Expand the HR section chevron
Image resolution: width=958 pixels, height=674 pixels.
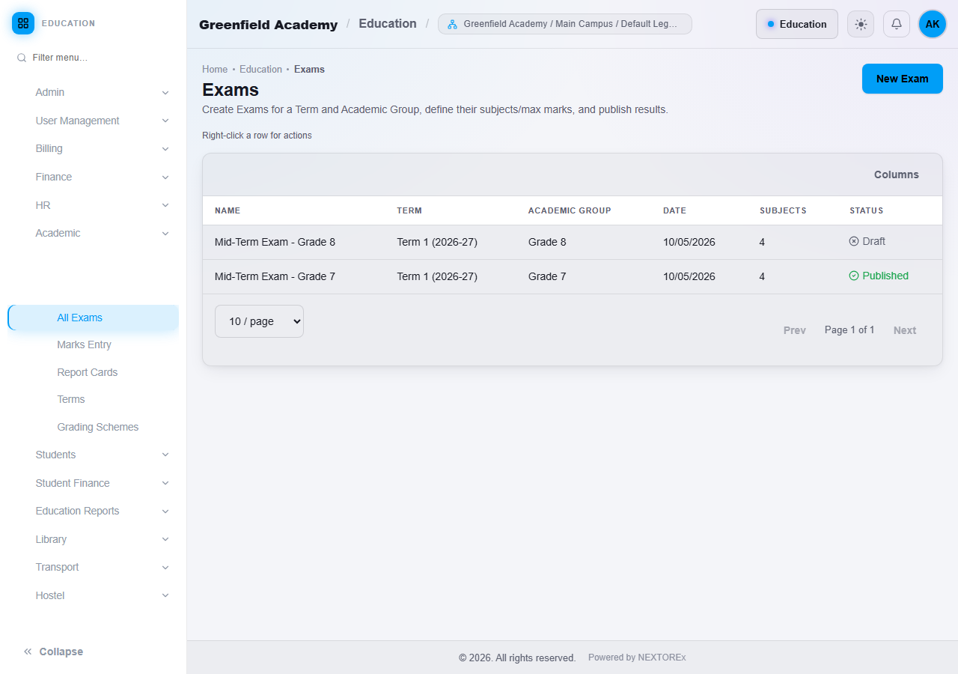(x=165, y=205)
